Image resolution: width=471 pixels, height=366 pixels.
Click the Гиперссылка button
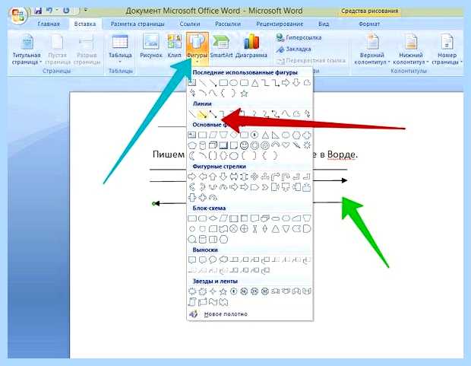[x=299, y=37]
